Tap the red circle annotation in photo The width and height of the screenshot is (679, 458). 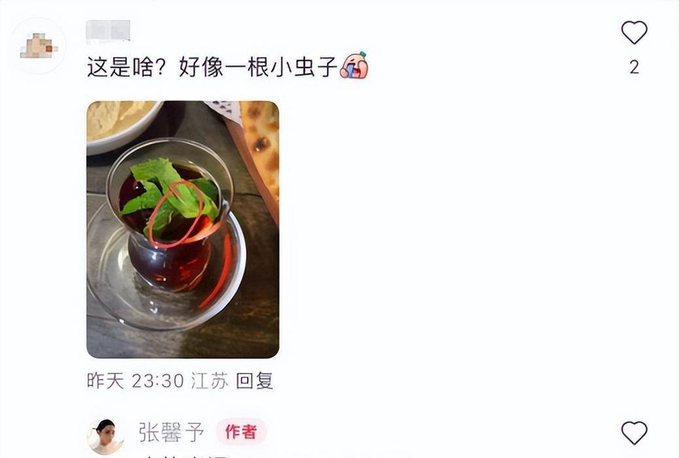click(175, 214)
